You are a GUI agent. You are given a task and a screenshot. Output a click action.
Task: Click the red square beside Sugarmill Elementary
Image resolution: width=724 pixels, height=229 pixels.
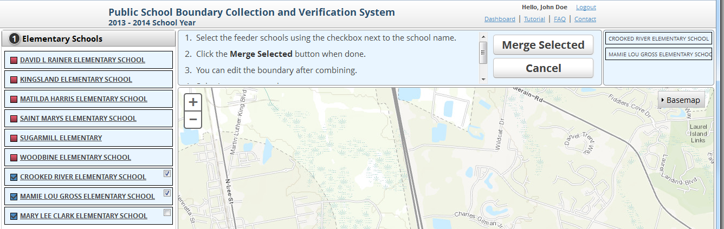tap(14, 138)
